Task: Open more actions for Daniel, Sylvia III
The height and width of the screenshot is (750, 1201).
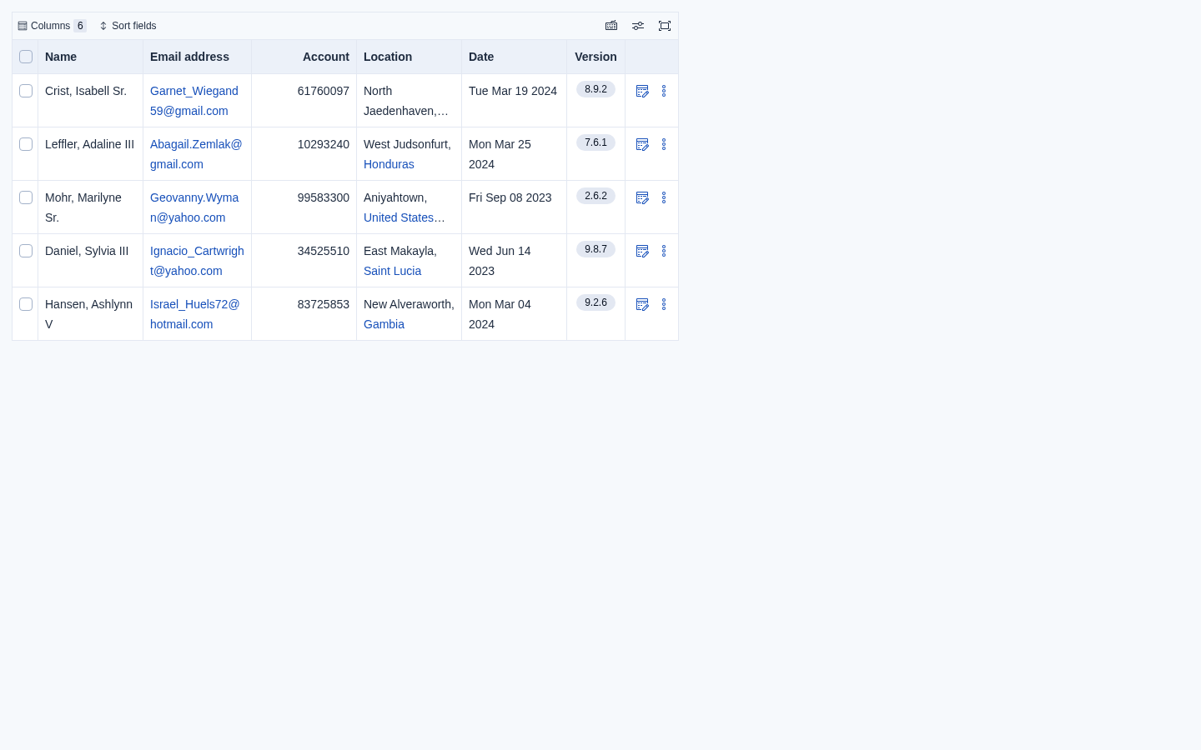Action: [x=664, y=251]
